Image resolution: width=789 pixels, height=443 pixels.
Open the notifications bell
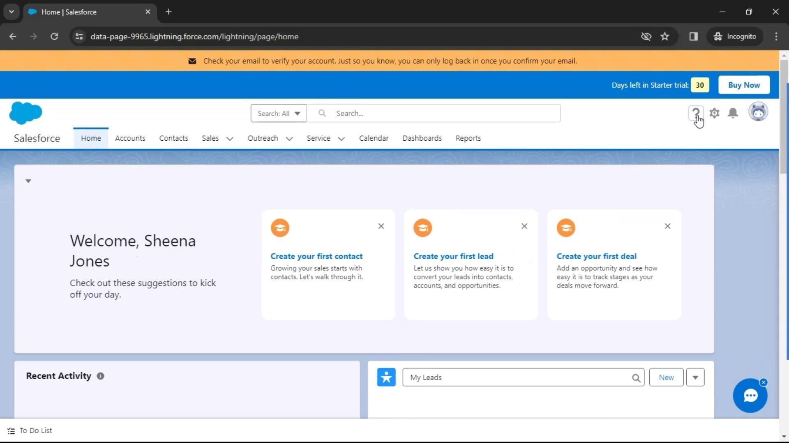pos(733,113)
